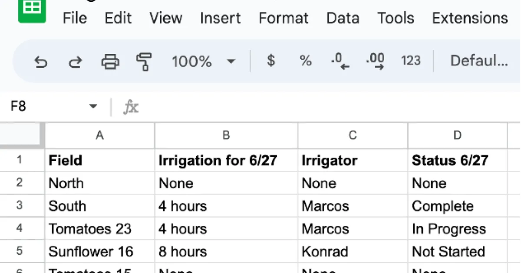Increase decimal places icon
The image size is (521, 273).
pyautogui.click(x=375, y=61)
